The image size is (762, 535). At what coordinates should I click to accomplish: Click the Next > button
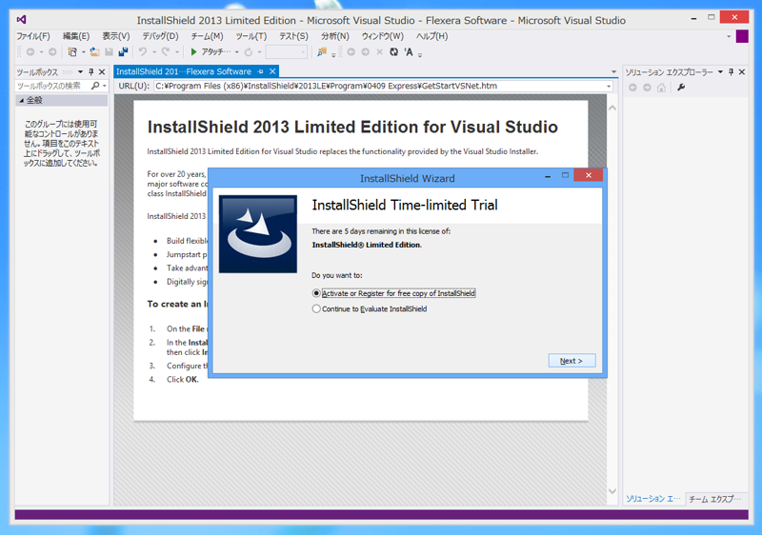(571, 361)
